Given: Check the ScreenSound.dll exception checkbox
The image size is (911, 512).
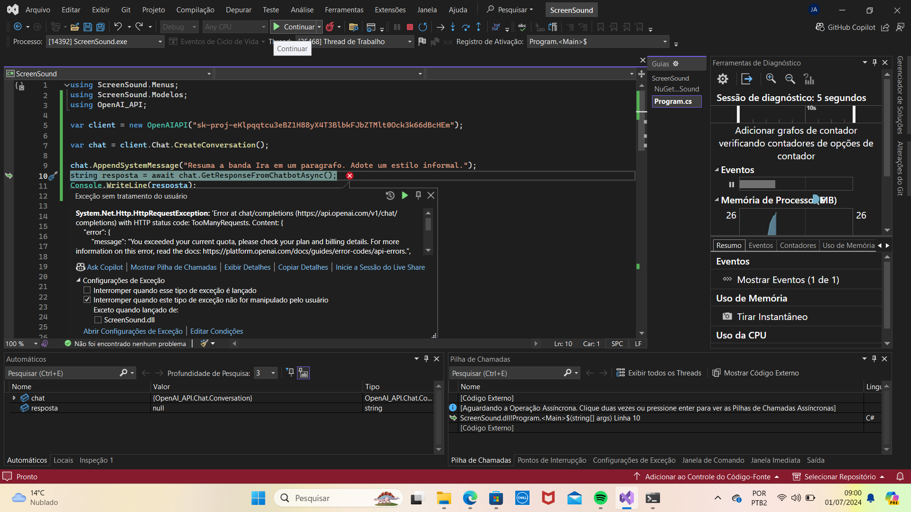Looking at the screenshot, I should pyautogui.click(x=98, y=320).
